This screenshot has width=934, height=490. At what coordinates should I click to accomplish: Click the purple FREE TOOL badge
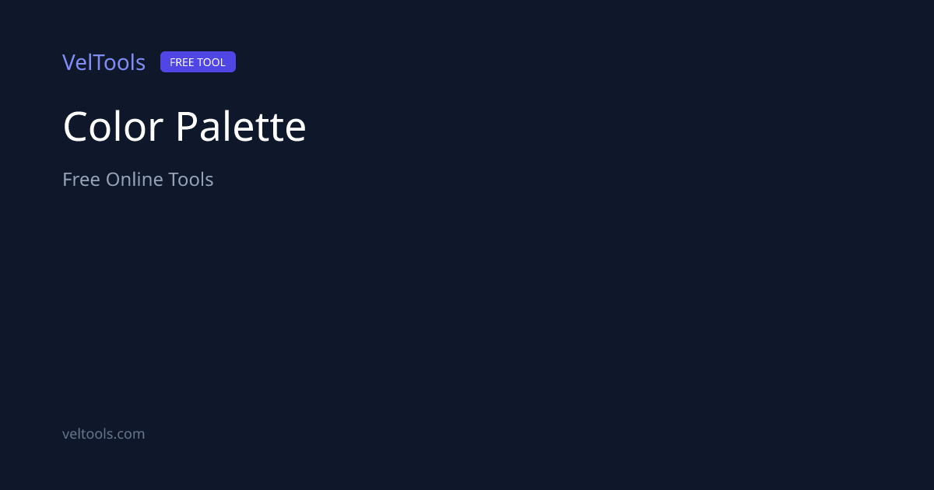click(x=198, y=62)
